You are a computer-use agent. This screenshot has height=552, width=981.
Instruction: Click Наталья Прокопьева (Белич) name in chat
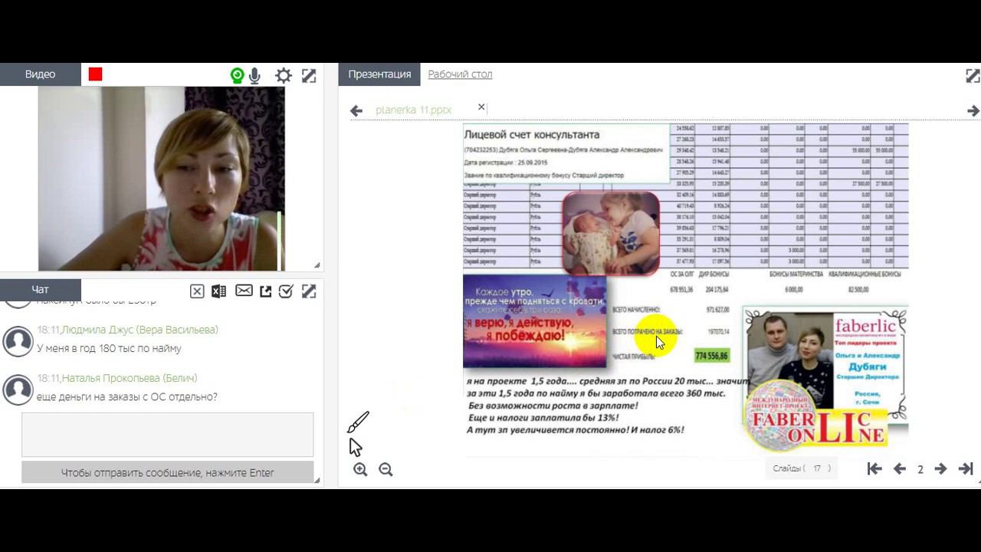point(130,378)
